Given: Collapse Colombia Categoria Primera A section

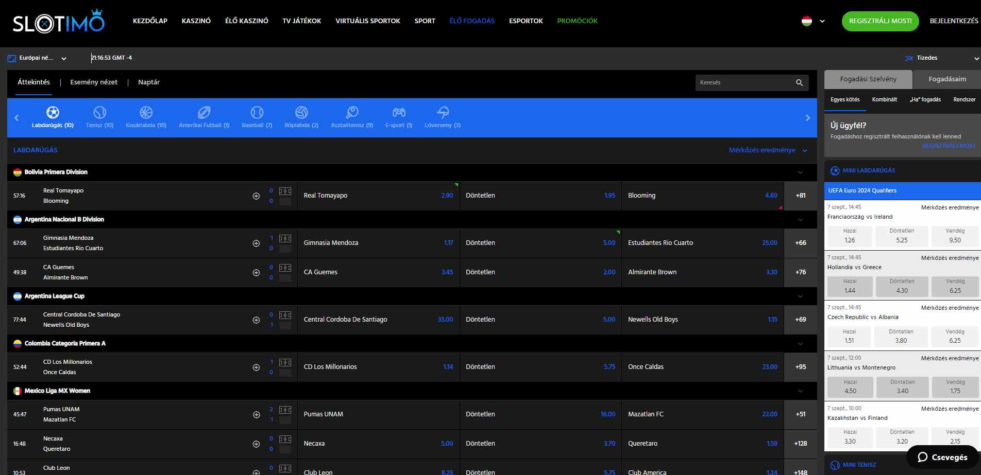Looking at the screenshot, I should click(800, 344).
